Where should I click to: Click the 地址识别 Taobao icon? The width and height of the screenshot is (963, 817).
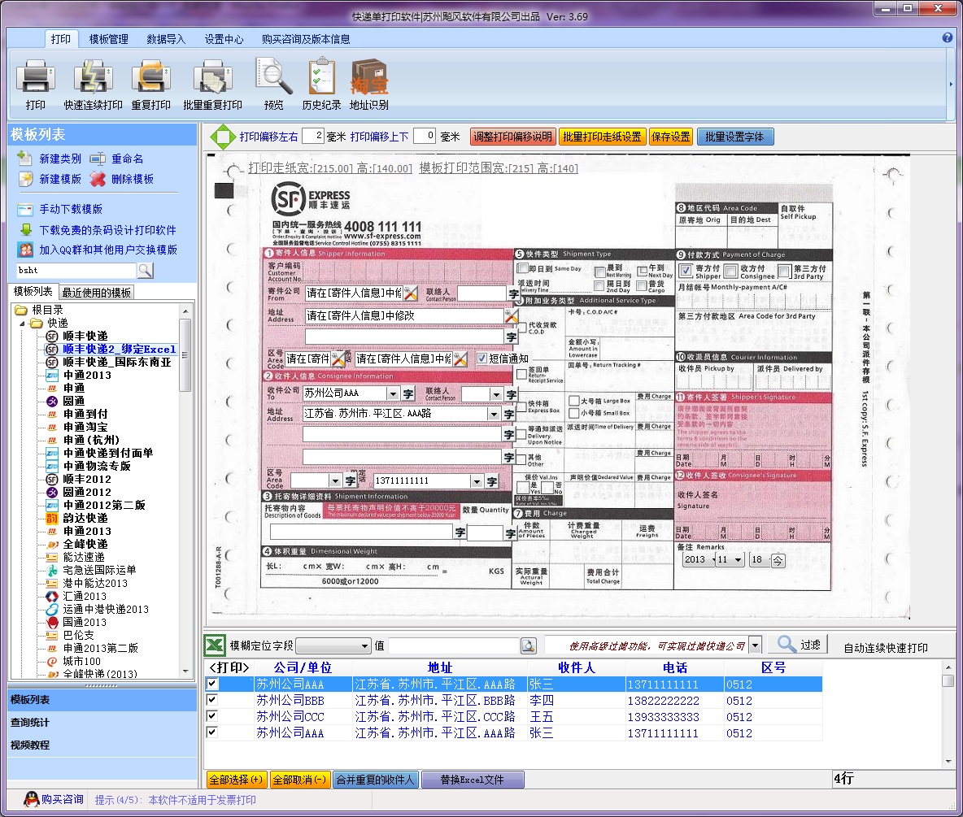(x=368, y=77)
